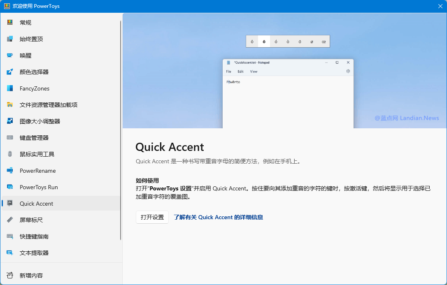This screenshot has width=447, height=285.
Task: Click the Screen Ruler (屏幕标尺) icon
Action: [10, 220]
